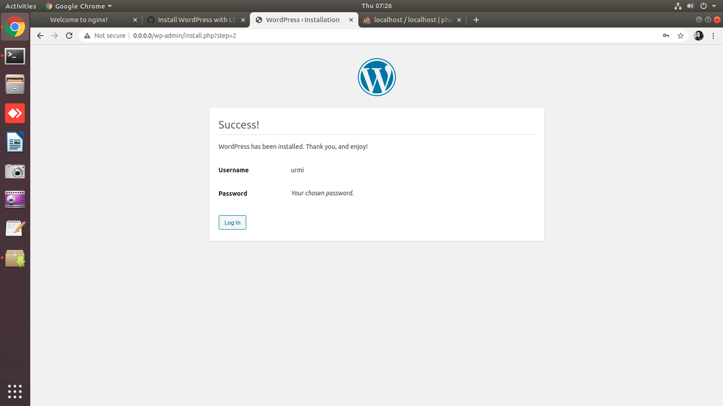The image size is (723, 406).
Task: Open Terminal from the dock
Action: pos(15,56)
